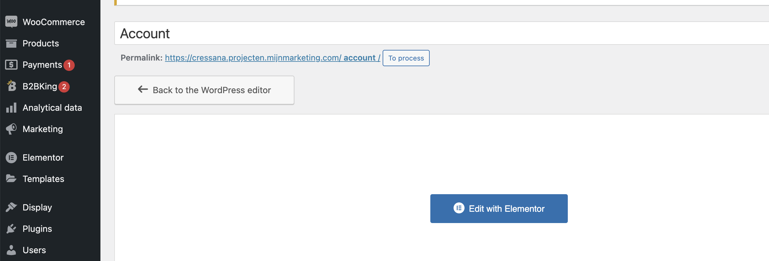Click the Elementor circle icon in sidebar
This screenshot has width=769, height=261.
[x=11, y=157]
